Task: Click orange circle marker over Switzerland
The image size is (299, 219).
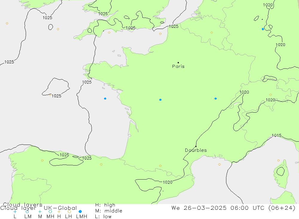Action: tap(271, 95)
